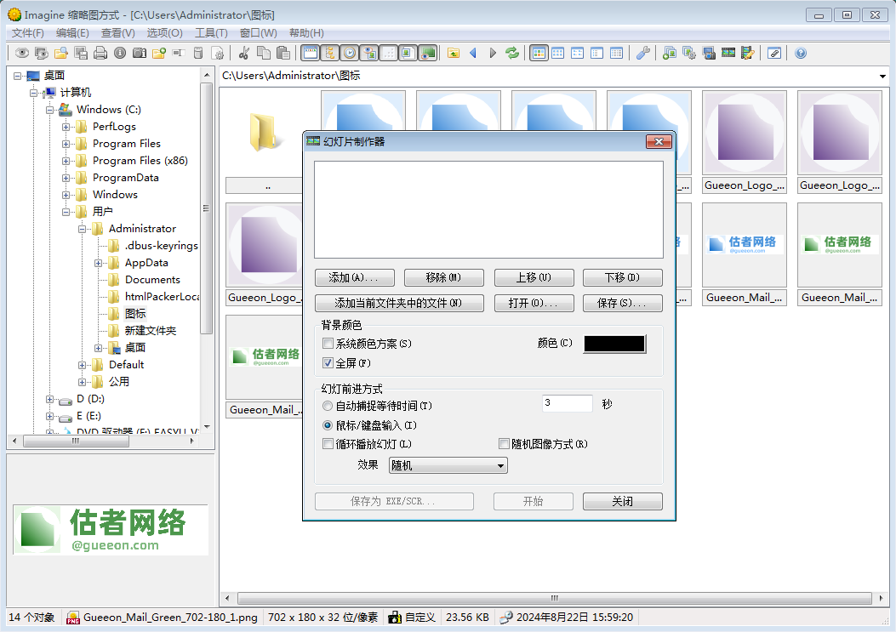Screen dimensions: 896x632
Task: Click the seconds input field showing 3
Action: [x=567, y=403]
